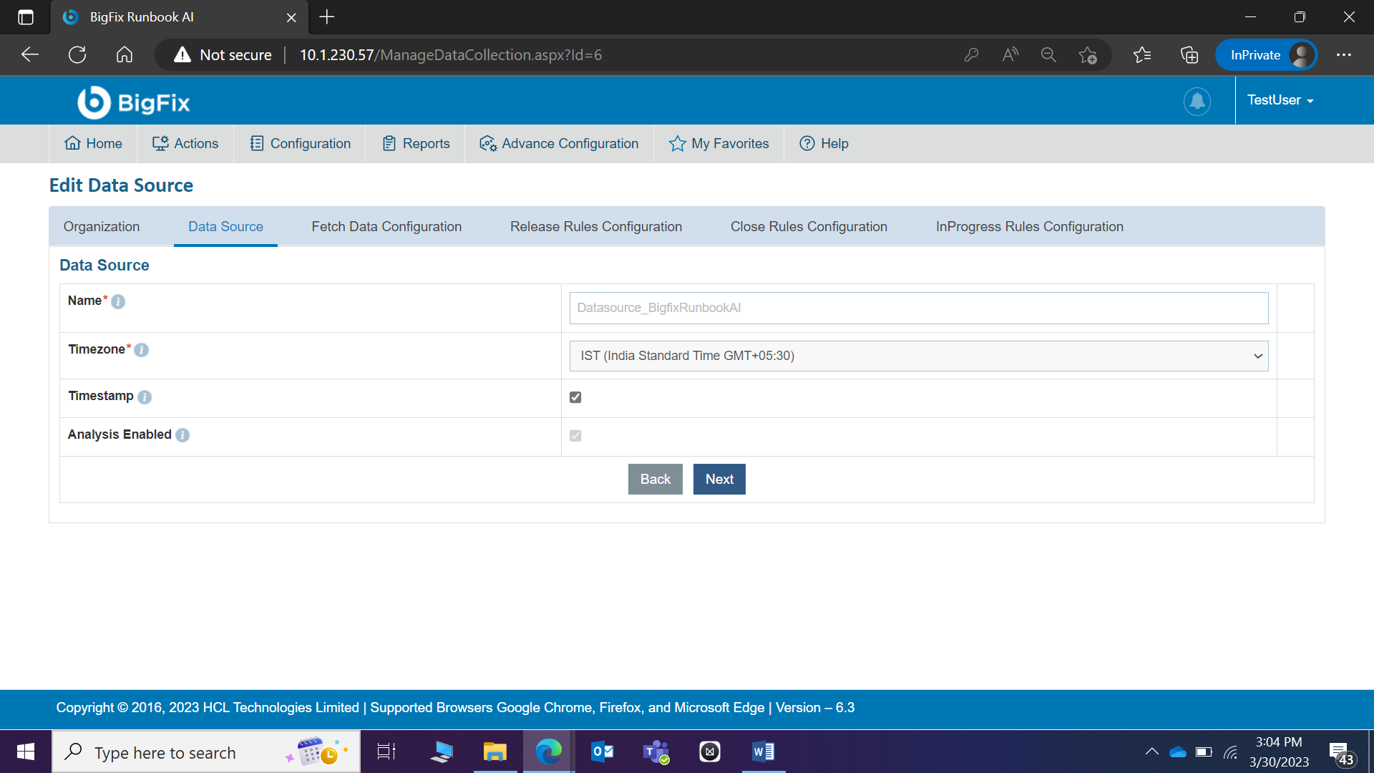Click the BigFix logo

pyautogui.click(x=134, y=102)
